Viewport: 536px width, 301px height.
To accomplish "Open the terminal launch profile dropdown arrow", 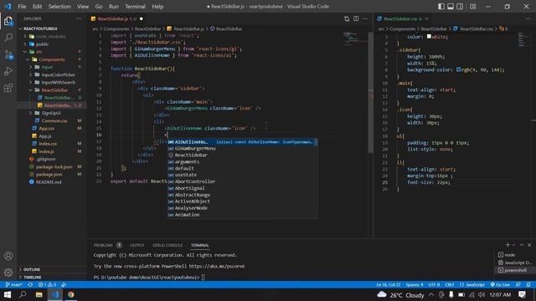I will point(513,245).
